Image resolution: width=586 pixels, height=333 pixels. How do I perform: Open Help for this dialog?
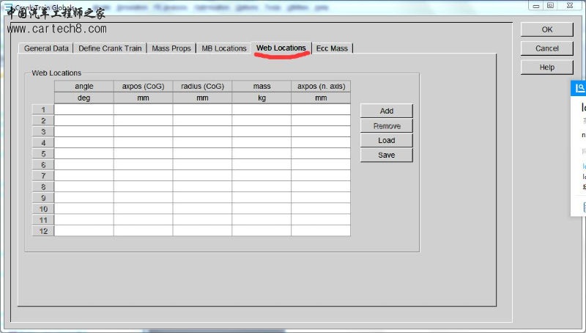546,67
